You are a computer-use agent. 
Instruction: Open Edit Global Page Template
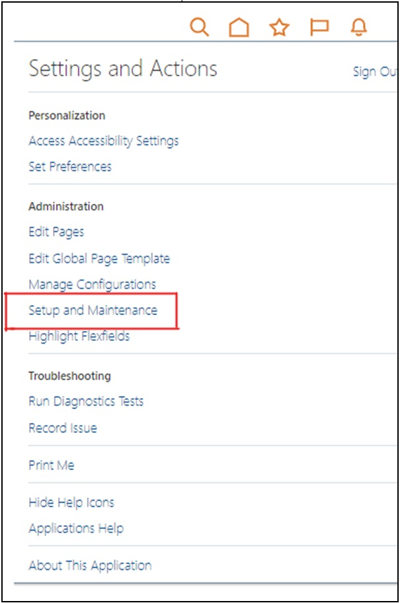coord(99,258)
